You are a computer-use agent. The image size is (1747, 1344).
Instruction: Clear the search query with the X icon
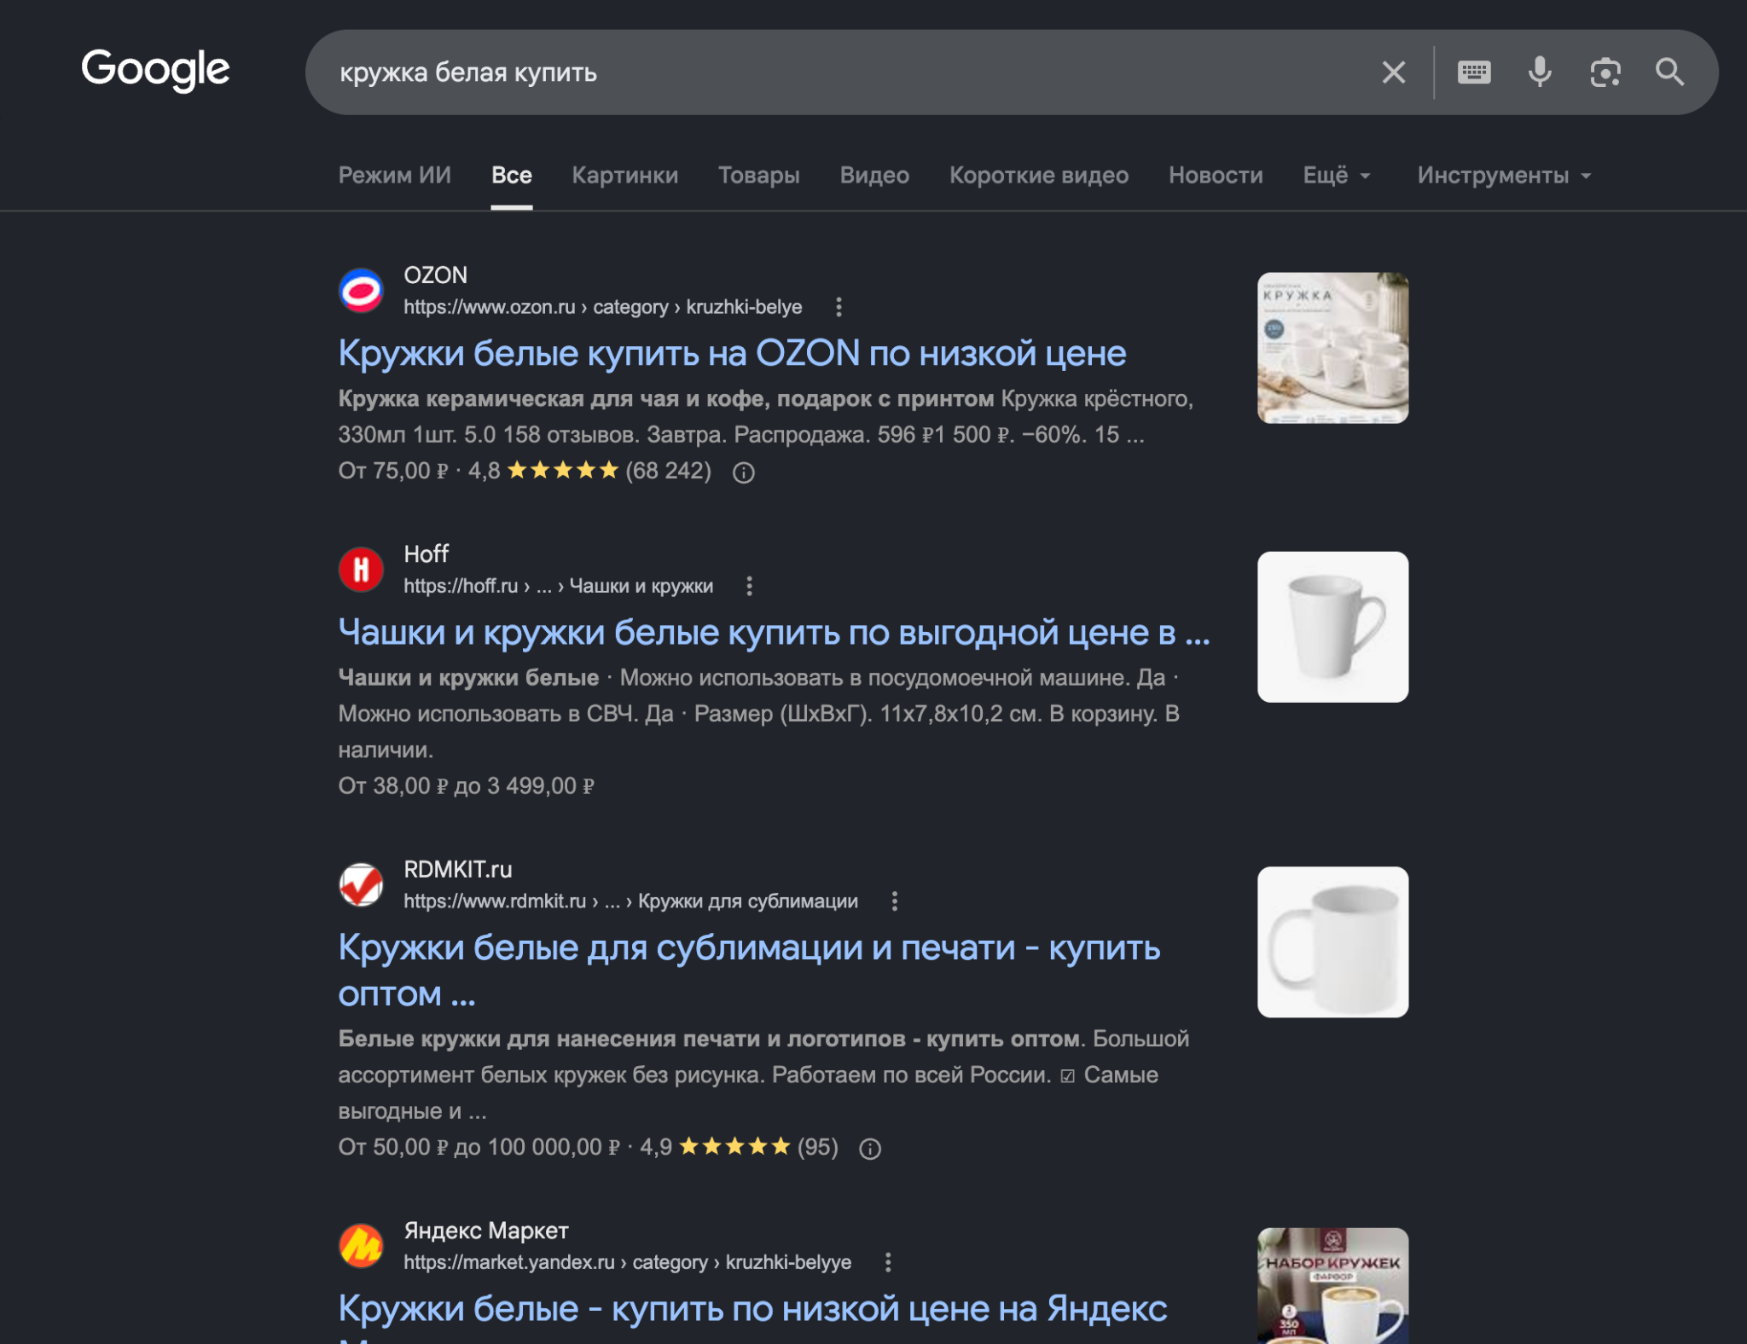click(x=1394, y=72)
